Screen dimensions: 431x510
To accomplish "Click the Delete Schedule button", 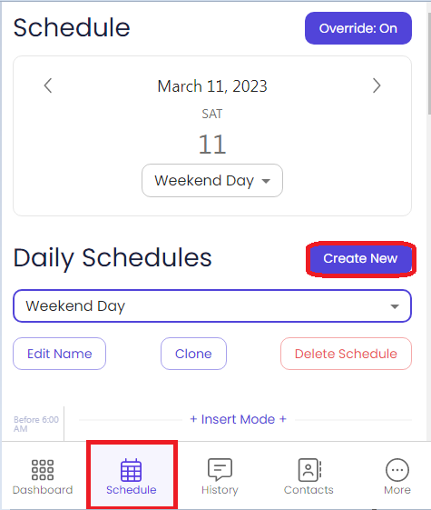I will click(x=346, y=354).
